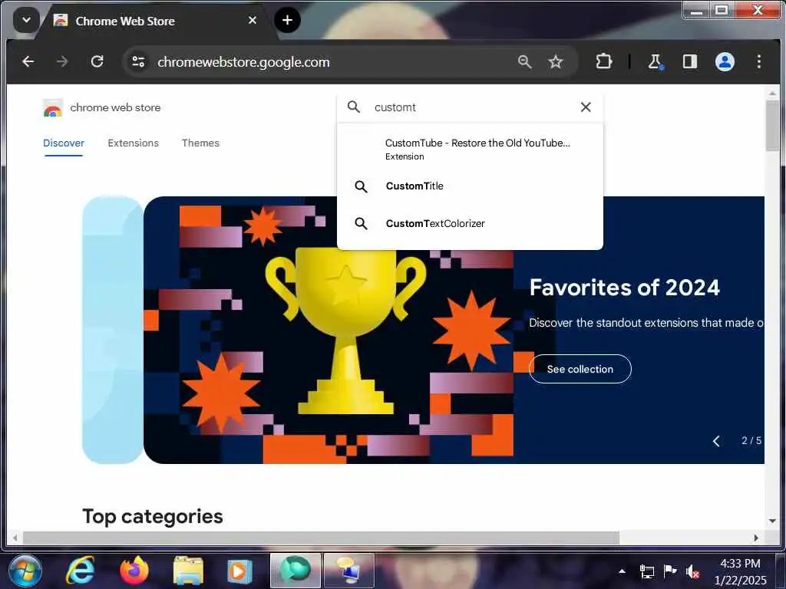Image resolution: width=786 pixels, height=589 pixels.
Task: Switch to the Extensions tab
Action: (x=134, y=143)
